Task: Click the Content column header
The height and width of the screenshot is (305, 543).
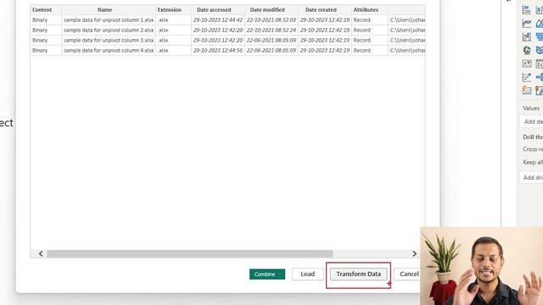Action: click(46, 9)
